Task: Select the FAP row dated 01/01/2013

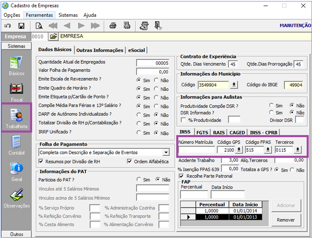Action: (221, 217)
